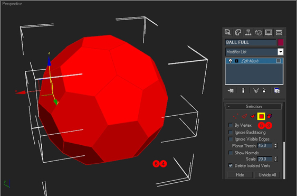This screenshot has width=297, height=196.
Task: Open the Modifier List dropdown
Action: coord(281,52)
